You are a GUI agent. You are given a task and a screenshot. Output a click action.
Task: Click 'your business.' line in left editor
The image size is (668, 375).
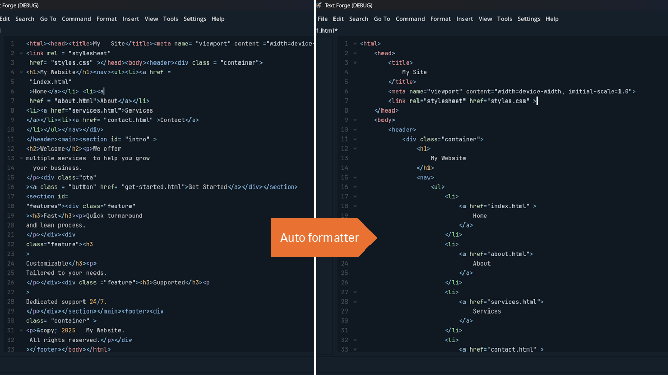click(57, 168)
